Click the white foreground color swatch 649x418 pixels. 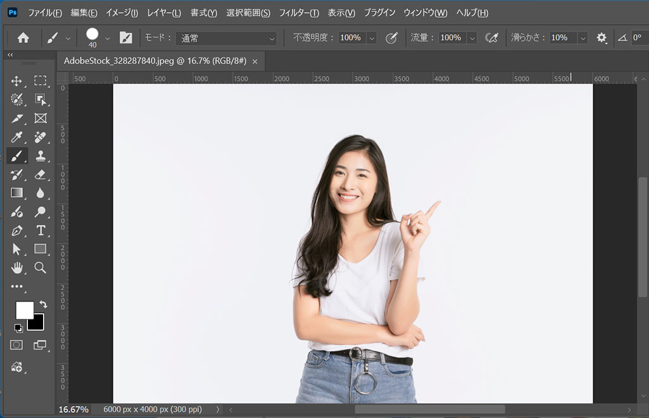click(25, 310)
